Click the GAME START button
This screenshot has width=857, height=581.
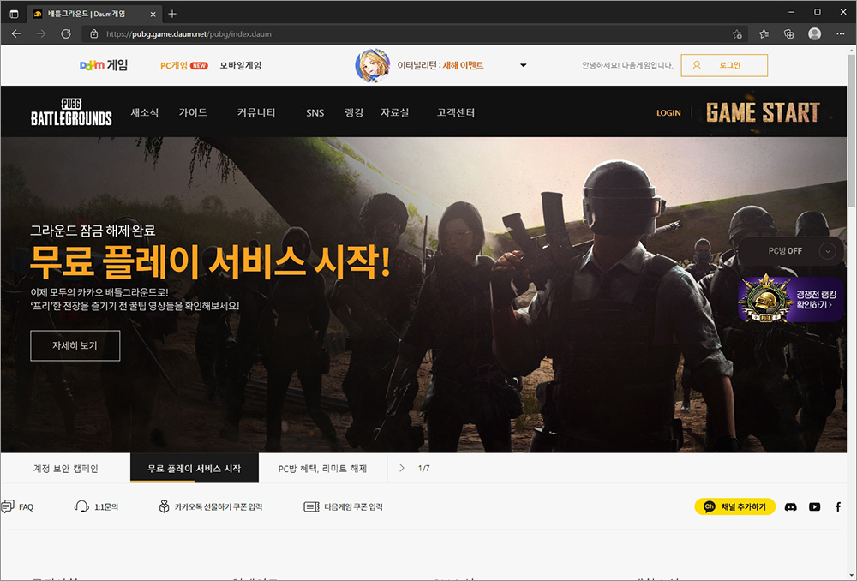click(763, 112)
